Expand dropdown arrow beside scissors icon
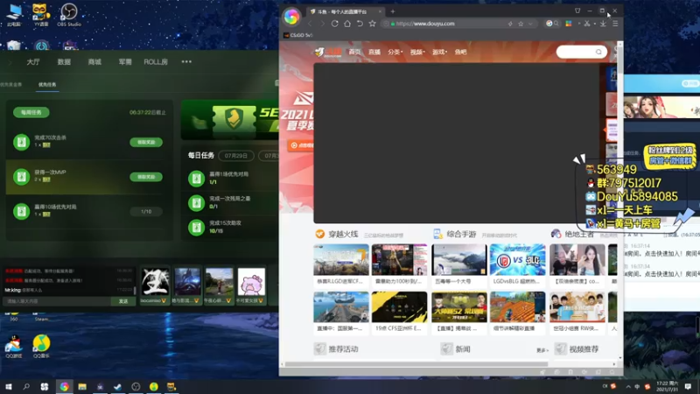 coord(595,24)
